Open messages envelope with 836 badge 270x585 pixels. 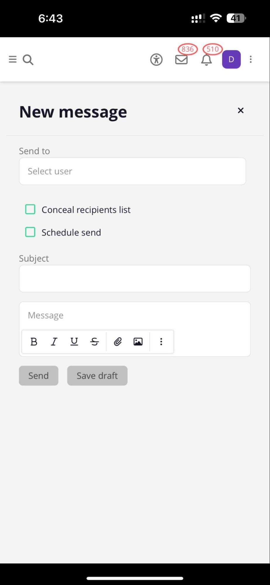[181, 60]
